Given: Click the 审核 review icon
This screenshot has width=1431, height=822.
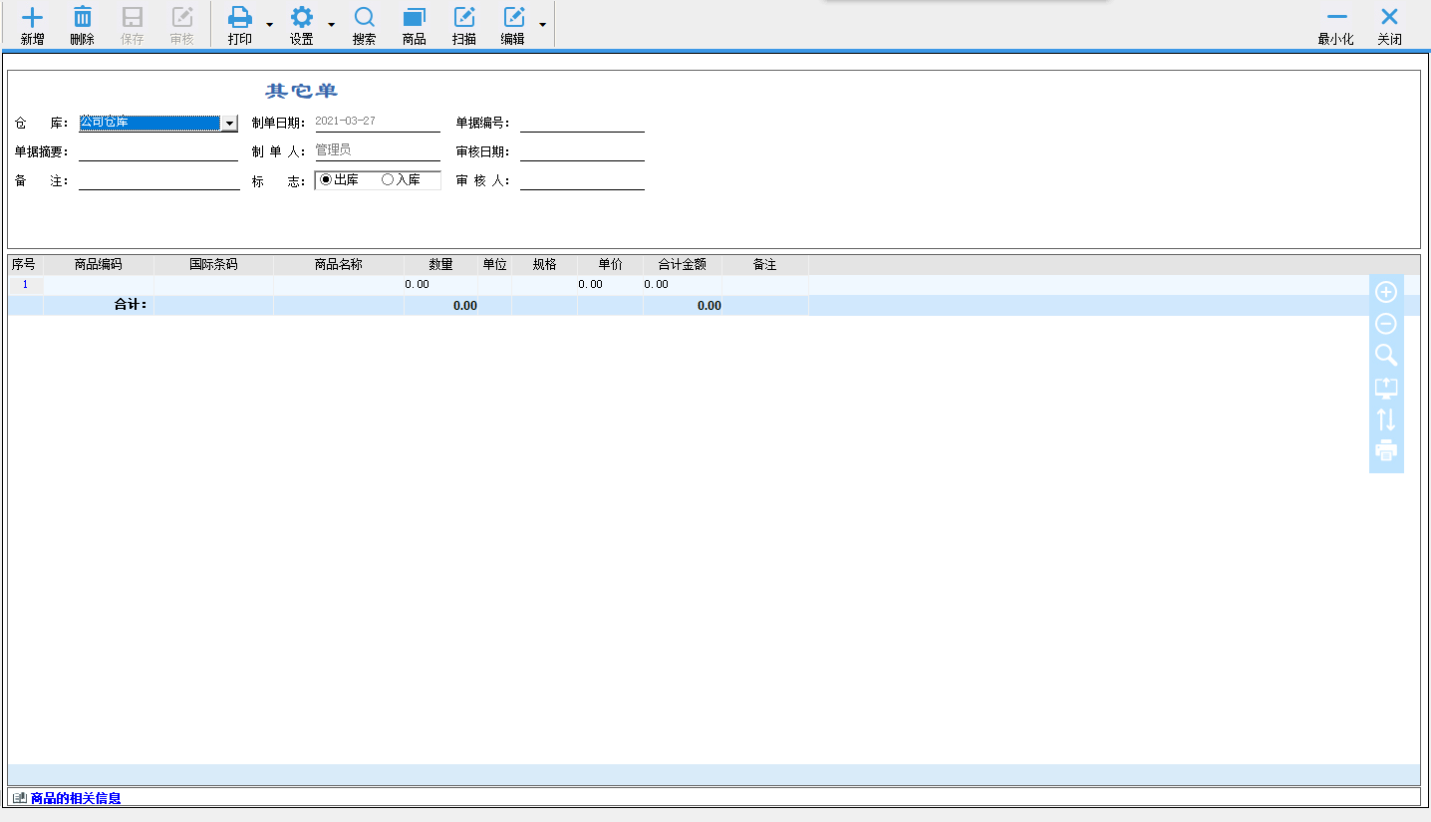Looking at the screenshot, I should (x=182, y=17).
